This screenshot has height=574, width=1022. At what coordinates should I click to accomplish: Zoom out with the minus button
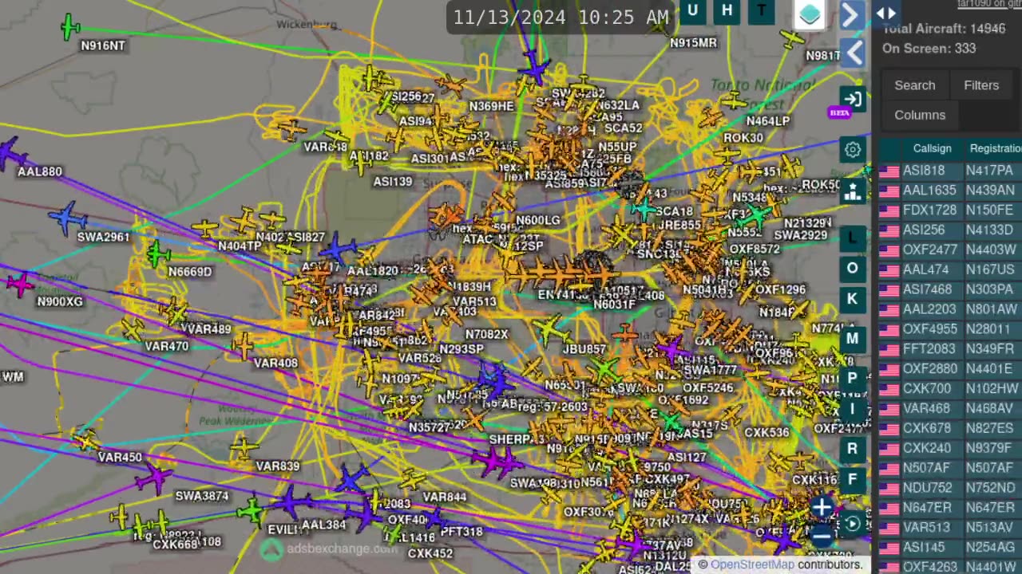(822, 536)
